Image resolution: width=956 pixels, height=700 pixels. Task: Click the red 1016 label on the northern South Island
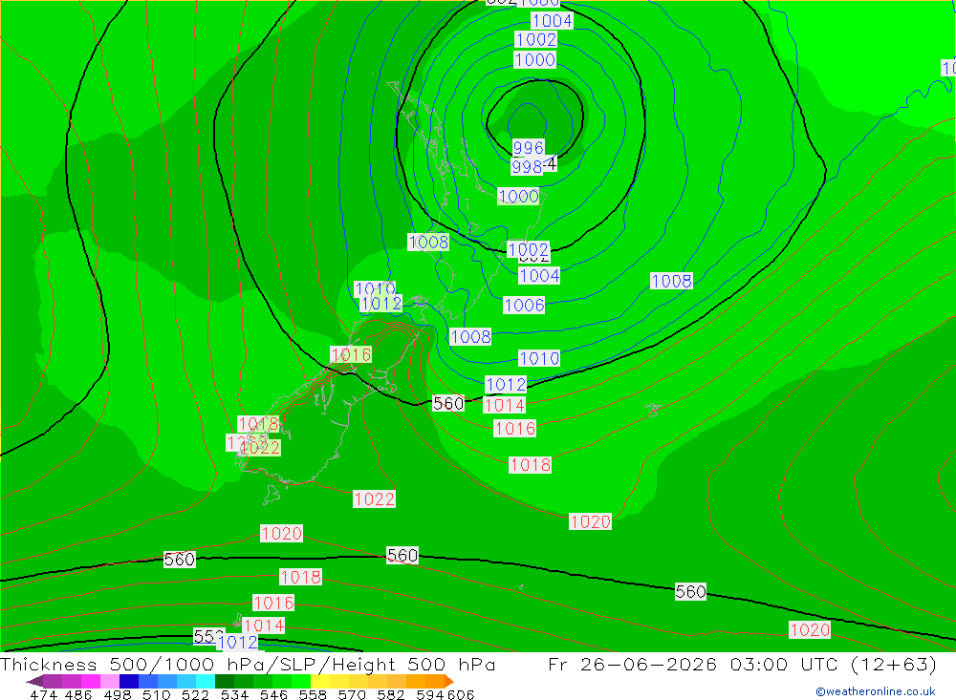[x=351, y=354]
